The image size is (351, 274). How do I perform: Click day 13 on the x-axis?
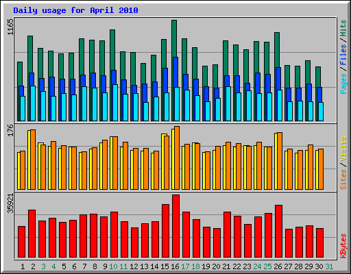[x=144, y=266]
